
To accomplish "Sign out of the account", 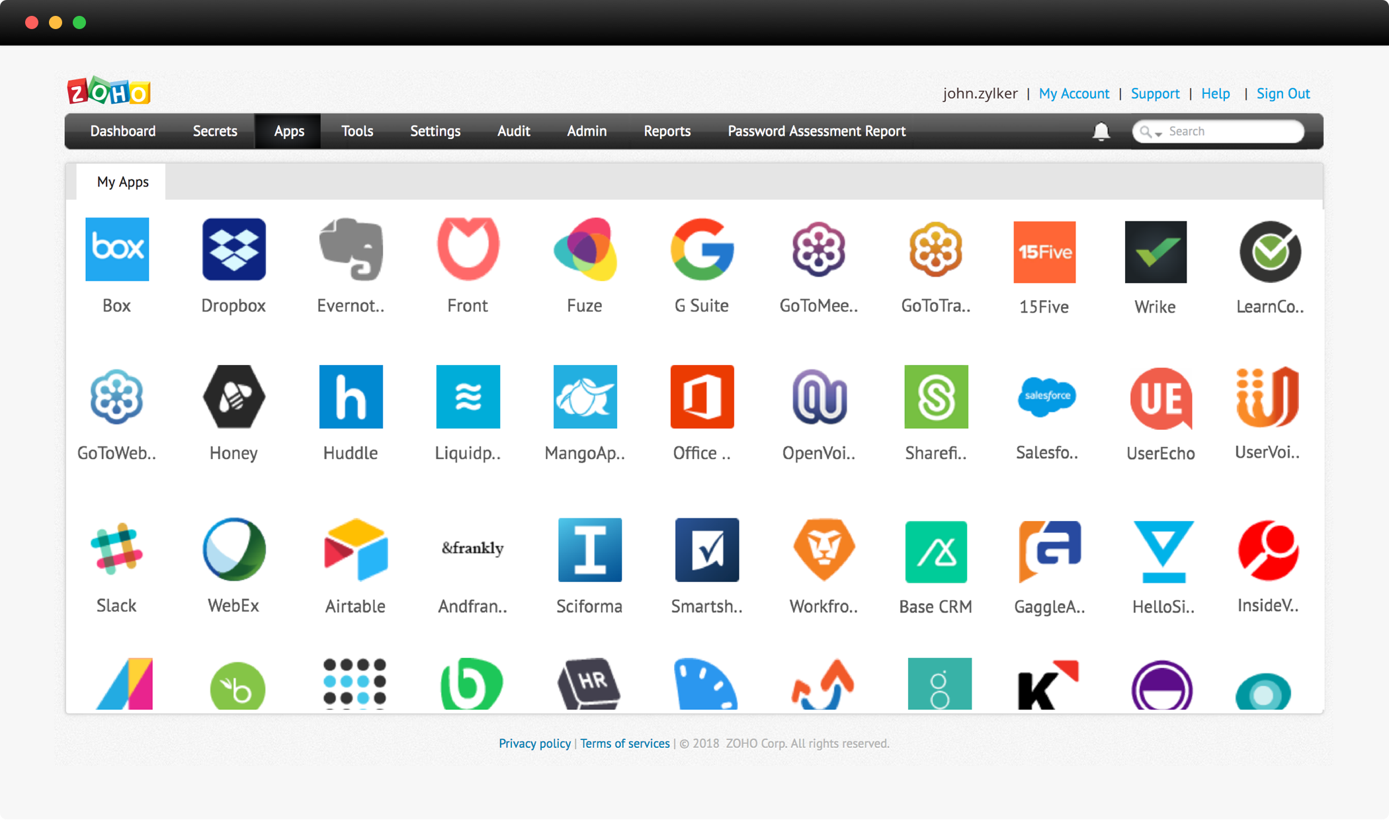I will pos(1283,93).
